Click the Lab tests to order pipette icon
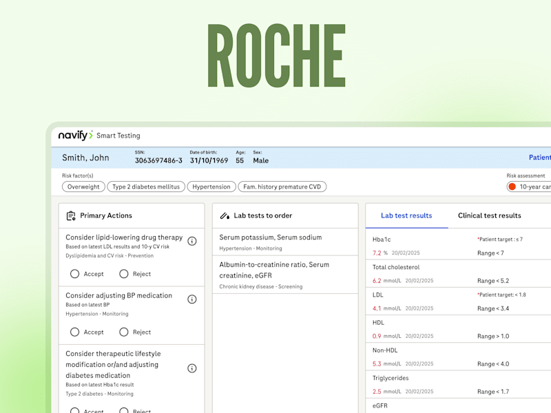Screen dimensions: 551x413 225,215
